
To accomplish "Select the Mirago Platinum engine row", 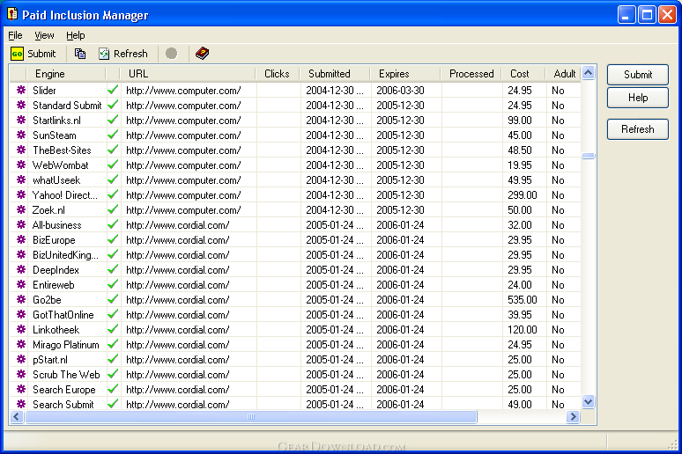I will [x=66, y=345].
